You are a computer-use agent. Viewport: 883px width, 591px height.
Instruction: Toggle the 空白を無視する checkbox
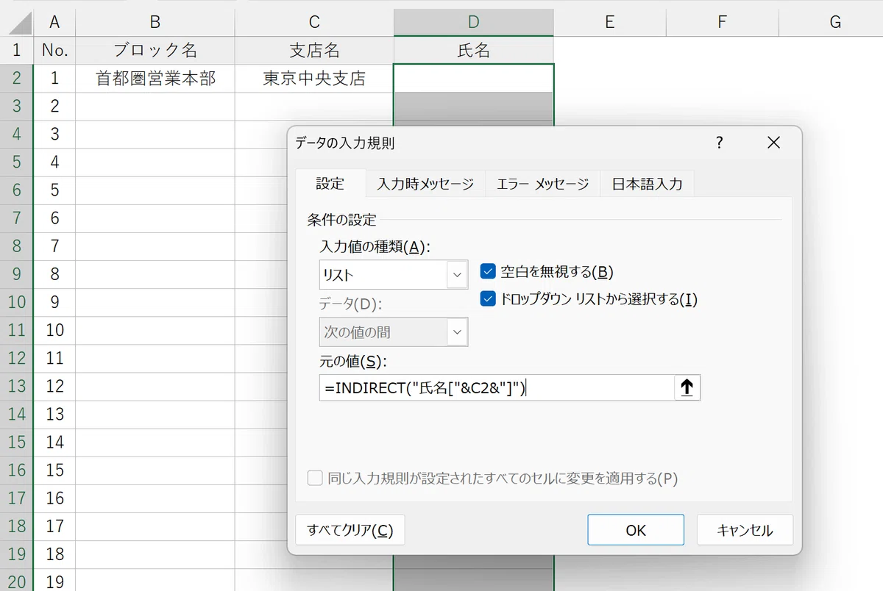[488, 272]
